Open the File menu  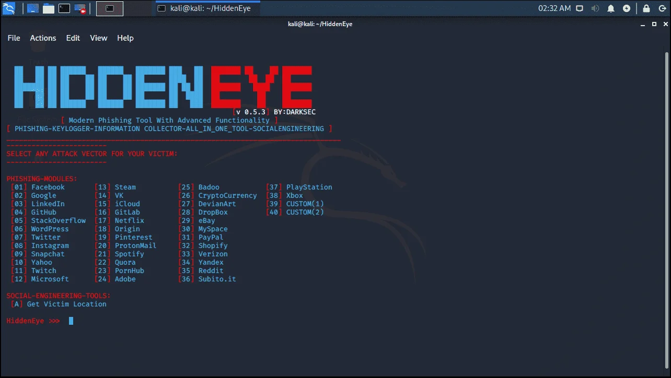pyautogui.click(x=14, y=38)
